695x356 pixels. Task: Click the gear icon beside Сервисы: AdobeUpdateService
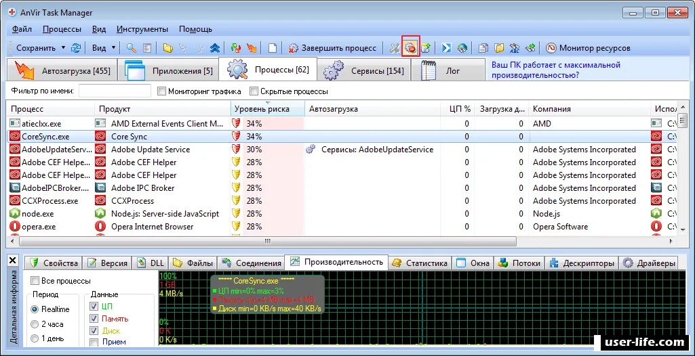pyautogui.click(x=311, y=150)
